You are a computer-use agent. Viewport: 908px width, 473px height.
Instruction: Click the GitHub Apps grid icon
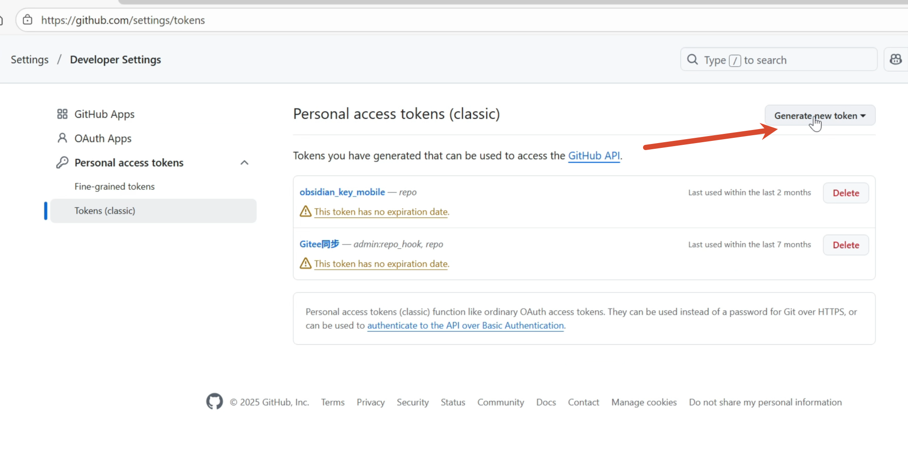(x=62, y=114)
